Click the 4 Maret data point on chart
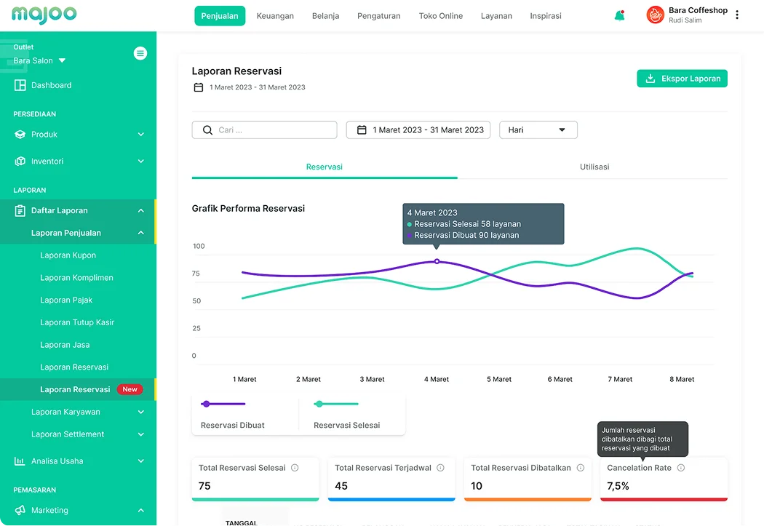Image resolution: width=764 pixels, height=526 pixels. (437, 261)
